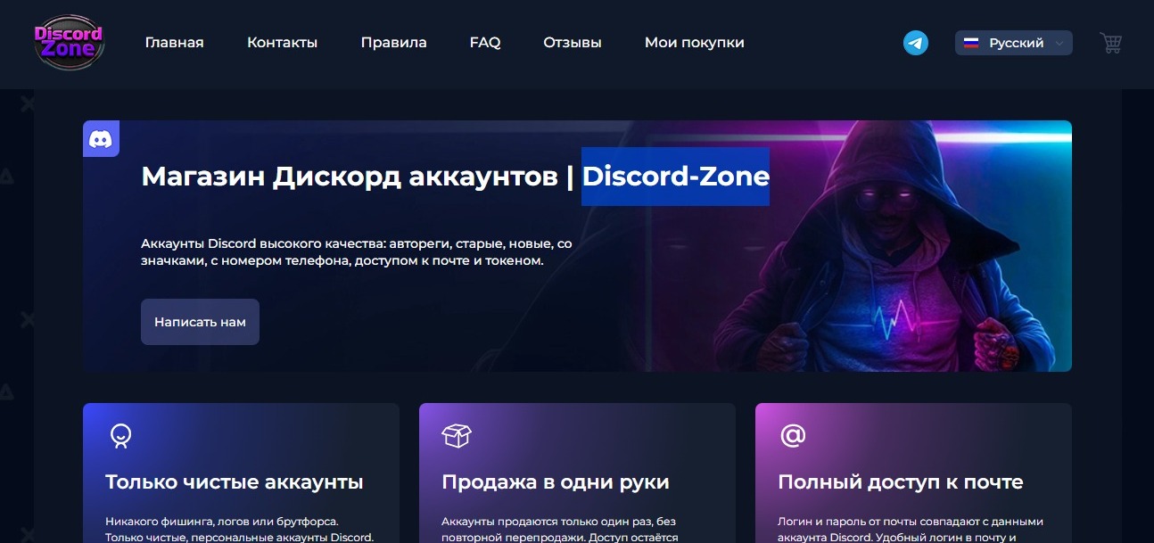Click the Russian flag icon
Viewport: 1154px width, 543px height.
point(972,43)
